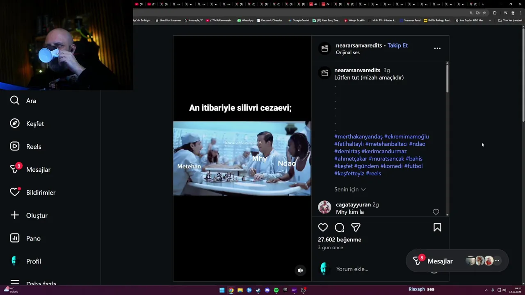Open Spotify from the taskbar
Screen dimensions: 525x295
click(276, 290)
